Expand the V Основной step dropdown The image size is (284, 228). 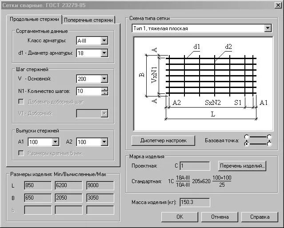click(104, 79)
